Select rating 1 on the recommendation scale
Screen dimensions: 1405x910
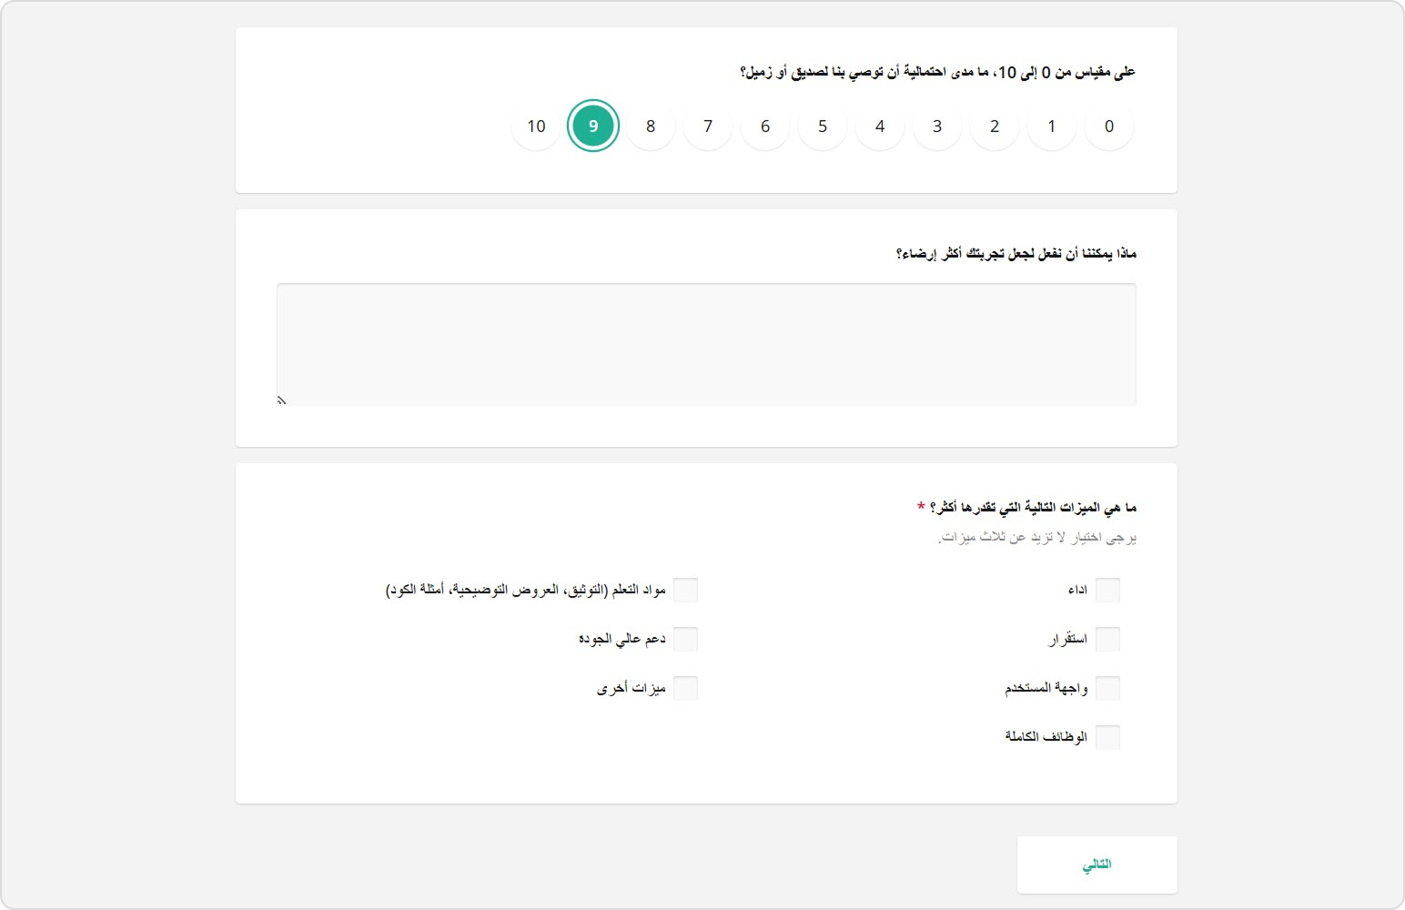(1051, 126)
